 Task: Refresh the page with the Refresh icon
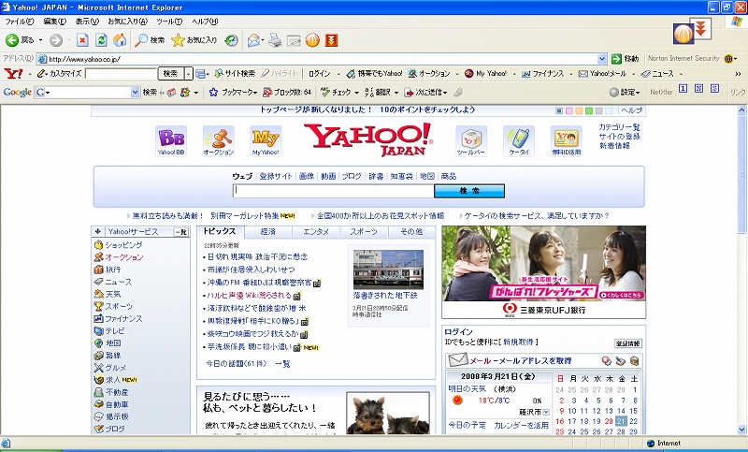coord(101,40)
